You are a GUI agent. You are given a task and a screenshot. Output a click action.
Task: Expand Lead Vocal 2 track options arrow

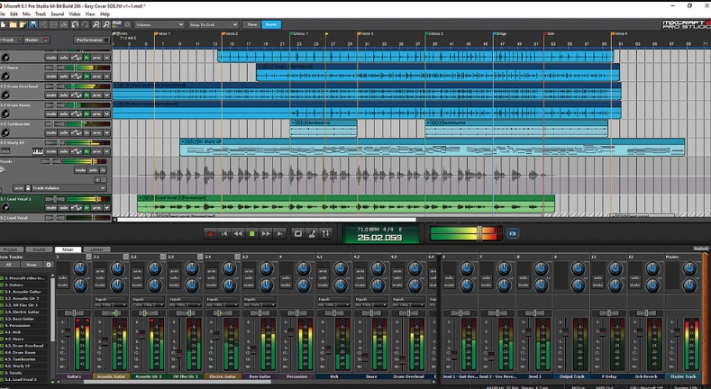pos(107,208)
